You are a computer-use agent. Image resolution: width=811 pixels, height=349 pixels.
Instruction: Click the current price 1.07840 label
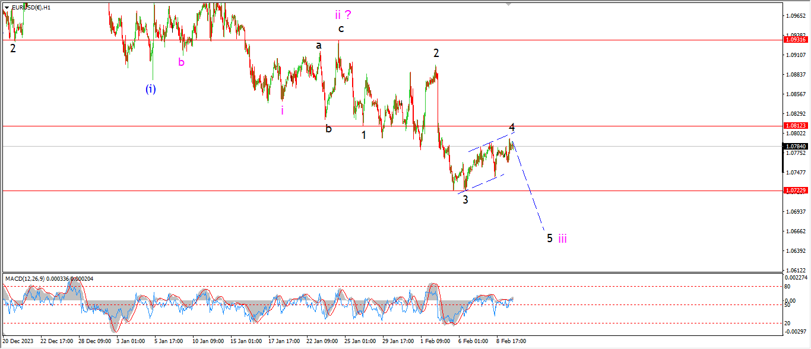(x=796, y=146)
